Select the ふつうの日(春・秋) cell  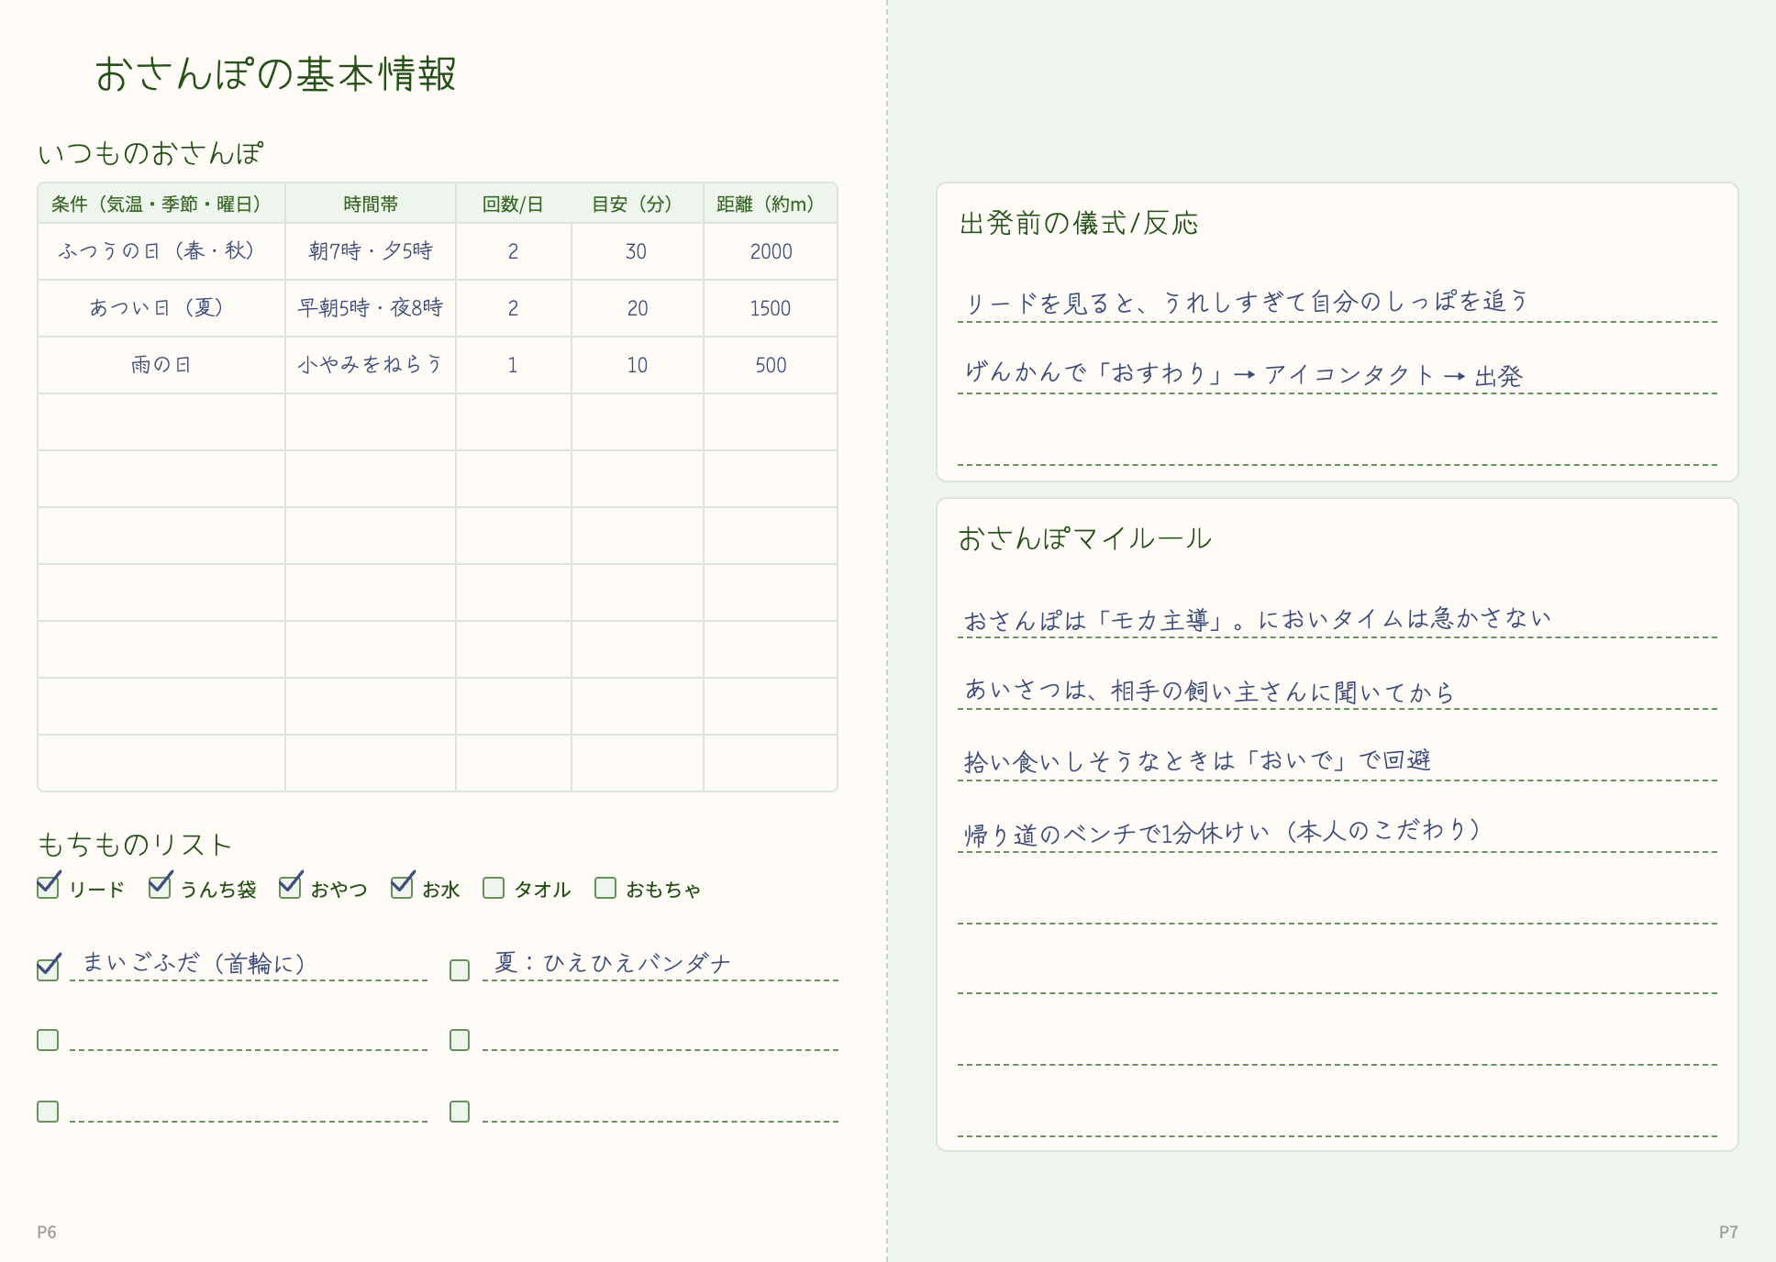[161, 251]
